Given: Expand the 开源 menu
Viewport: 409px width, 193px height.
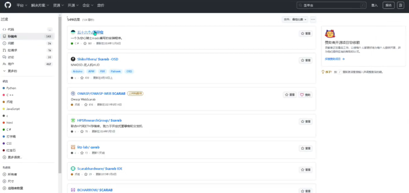Looking at the screenshot, I should click(x=73, y=5).
